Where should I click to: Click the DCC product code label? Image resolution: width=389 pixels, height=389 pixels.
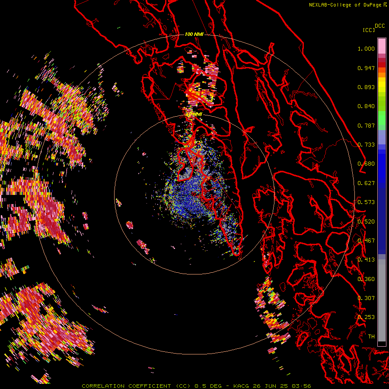click(x=380, y=26)
